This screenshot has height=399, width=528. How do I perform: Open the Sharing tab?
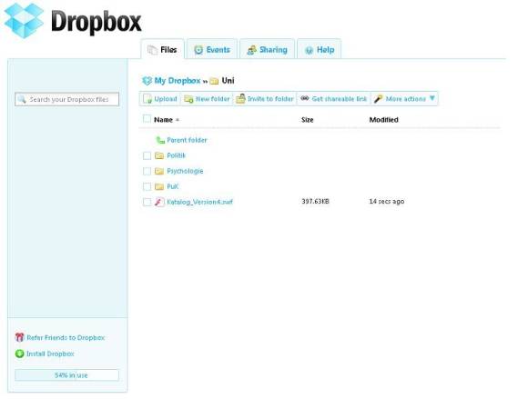(268, 50)
